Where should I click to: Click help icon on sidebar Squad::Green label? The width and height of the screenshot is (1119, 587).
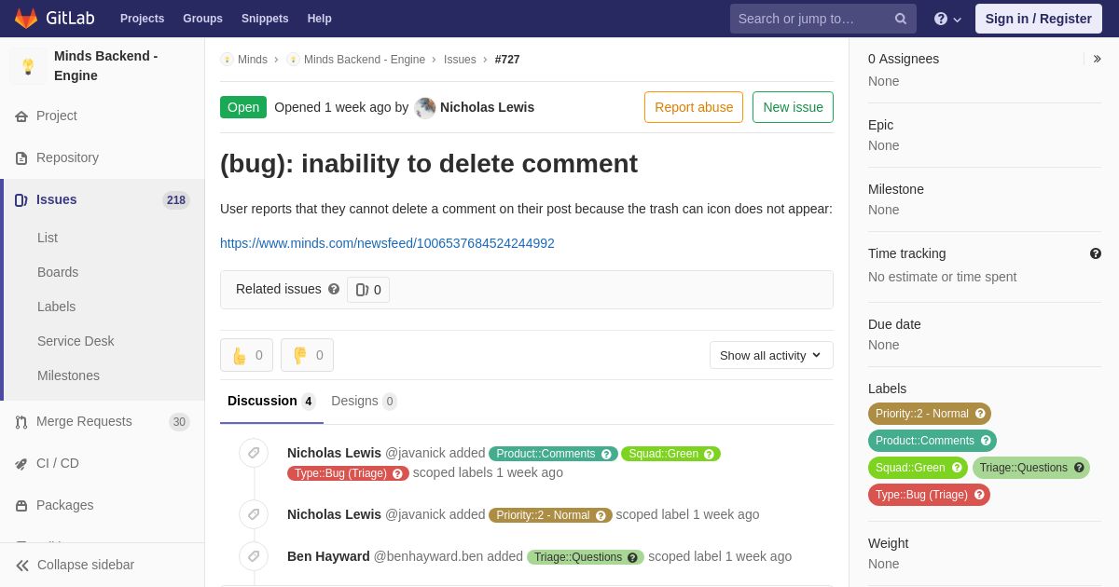coord(957,468)
